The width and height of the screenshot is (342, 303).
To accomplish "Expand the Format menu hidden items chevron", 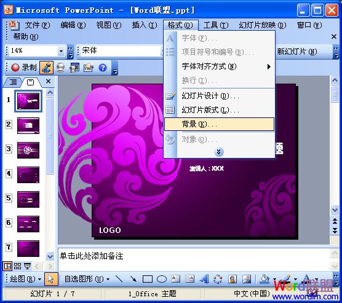I will pos(219,152).
